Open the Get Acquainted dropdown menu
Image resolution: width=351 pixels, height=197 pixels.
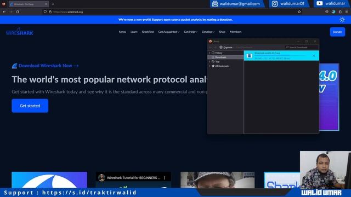click(169, 32)
